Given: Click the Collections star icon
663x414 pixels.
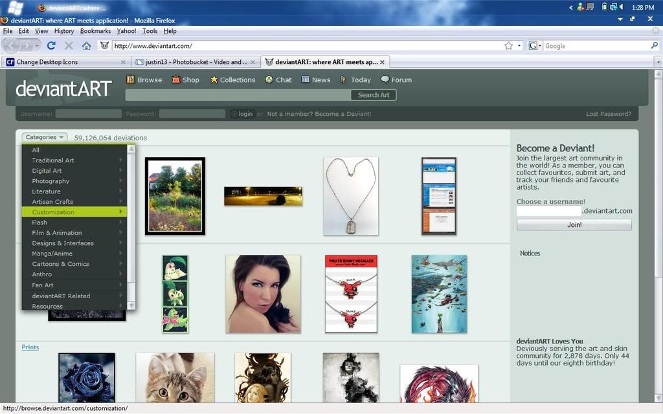Looking at the screenshot, I should pyautogui.click(x=214, y=80).
